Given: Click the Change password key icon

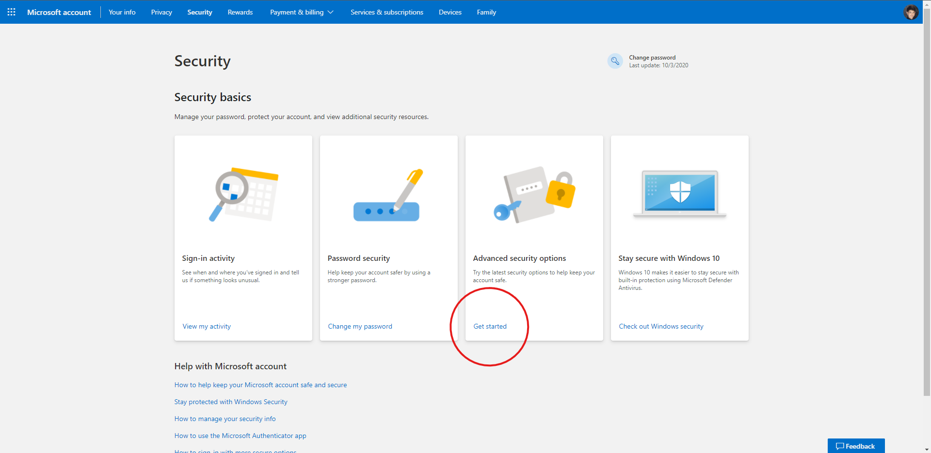Looking at the screenshot, I should [x=615, y=61].
